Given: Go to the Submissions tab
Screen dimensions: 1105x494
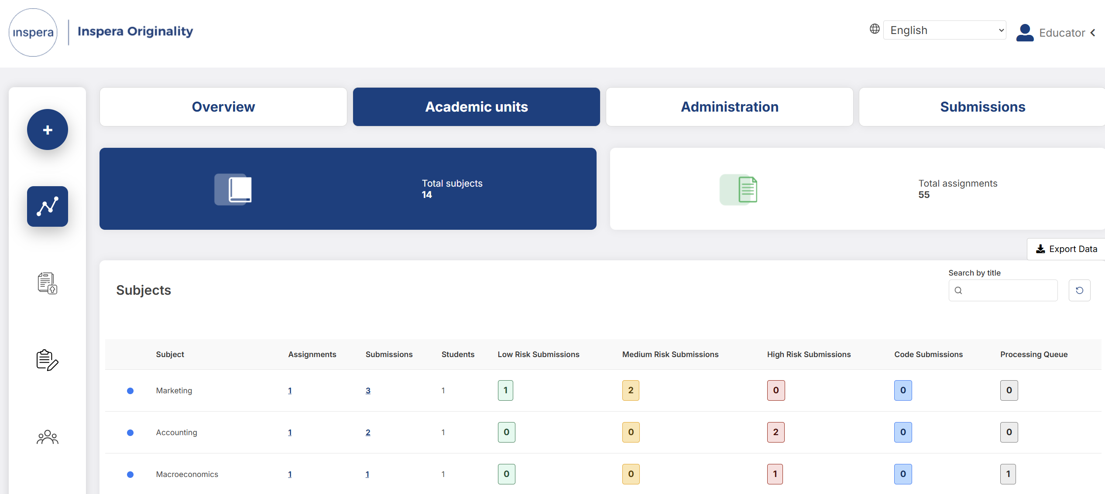Looking at the screenshot, I should pyautogui.click(x=982, y=107).
